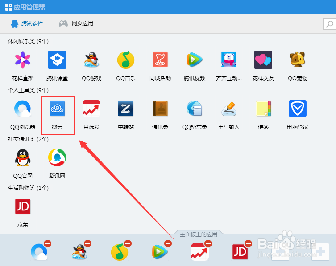Click QQ游戏 icon in bottom panel
The height and width of the screenshot is (266, 336).
coord(79,252)
